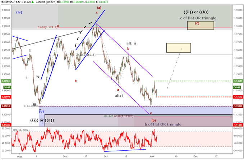
Task: Click 1.19000 on the right price scale
Action: [x=238, y=10]
